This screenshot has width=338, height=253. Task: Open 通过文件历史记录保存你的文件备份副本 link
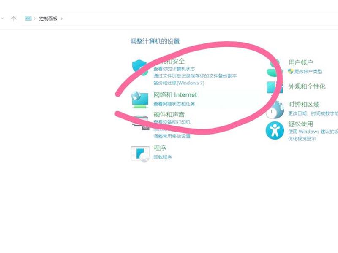195,76
